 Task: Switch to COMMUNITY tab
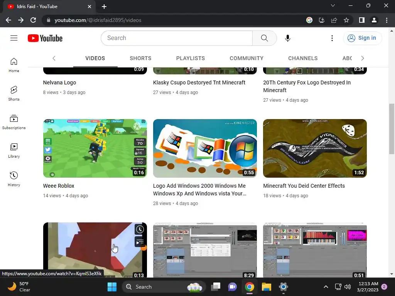[x=246, y=59]
